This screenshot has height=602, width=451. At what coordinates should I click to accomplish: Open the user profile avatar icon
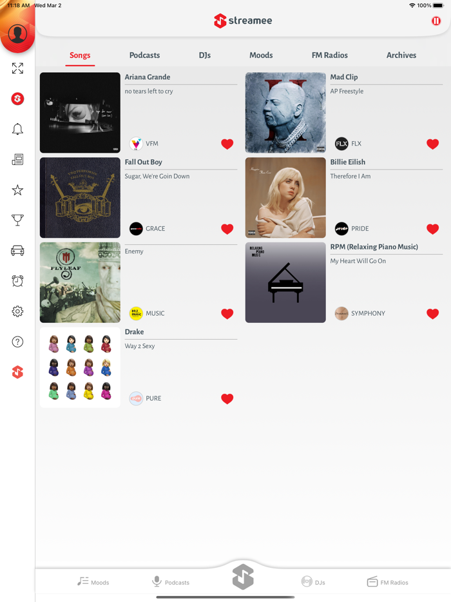(17, 34)
